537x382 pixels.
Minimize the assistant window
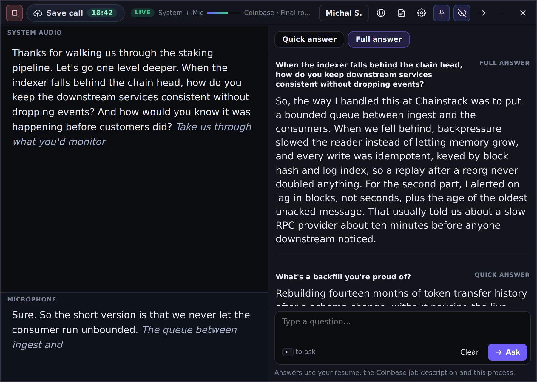503,13
